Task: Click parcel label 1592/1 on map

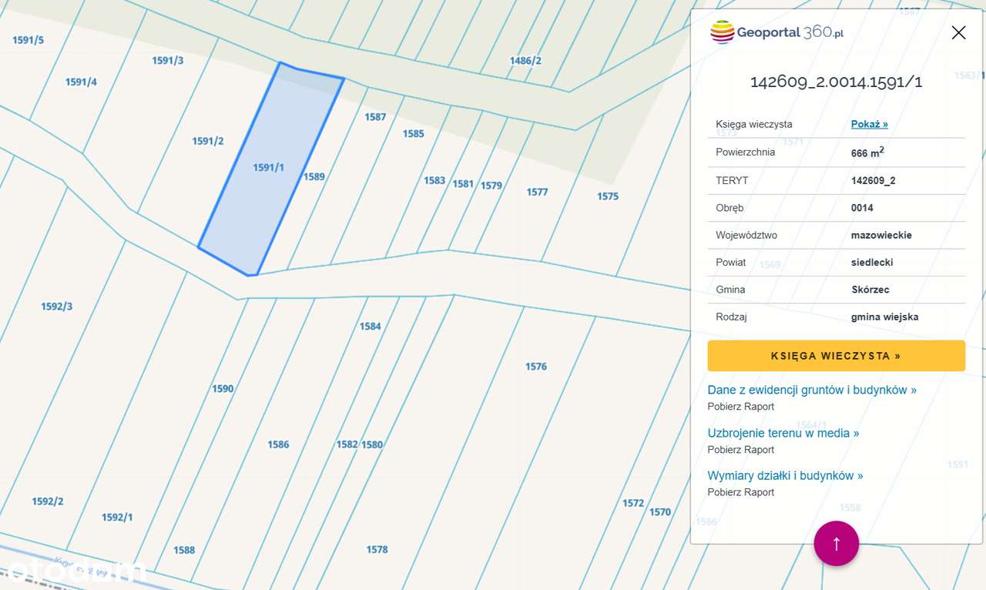Action: (117, 518)
